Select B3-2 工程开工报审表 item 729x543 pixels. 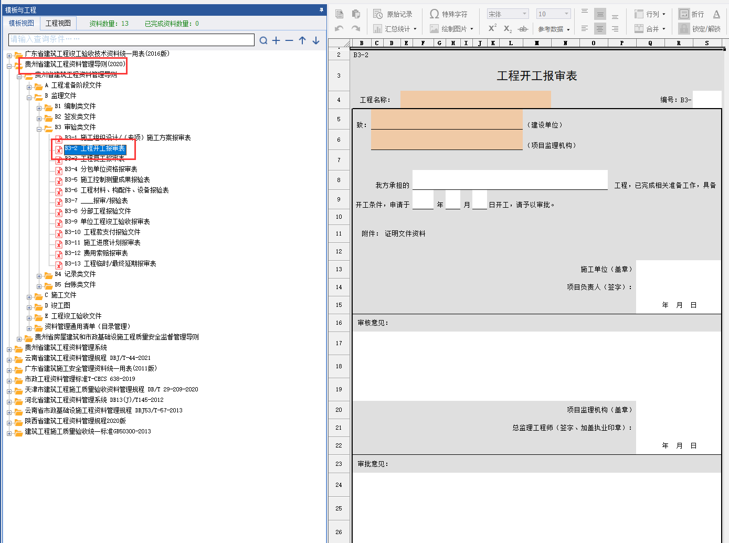95,148
